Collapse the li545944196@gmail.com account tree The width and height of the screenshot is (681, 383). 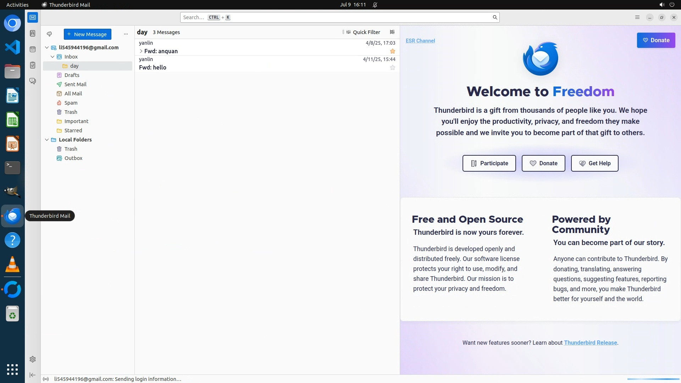[47, 48]
